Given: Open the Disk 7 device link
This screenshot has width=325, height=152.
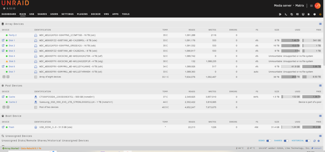Looking at the screenshot, I should point(12,72).
